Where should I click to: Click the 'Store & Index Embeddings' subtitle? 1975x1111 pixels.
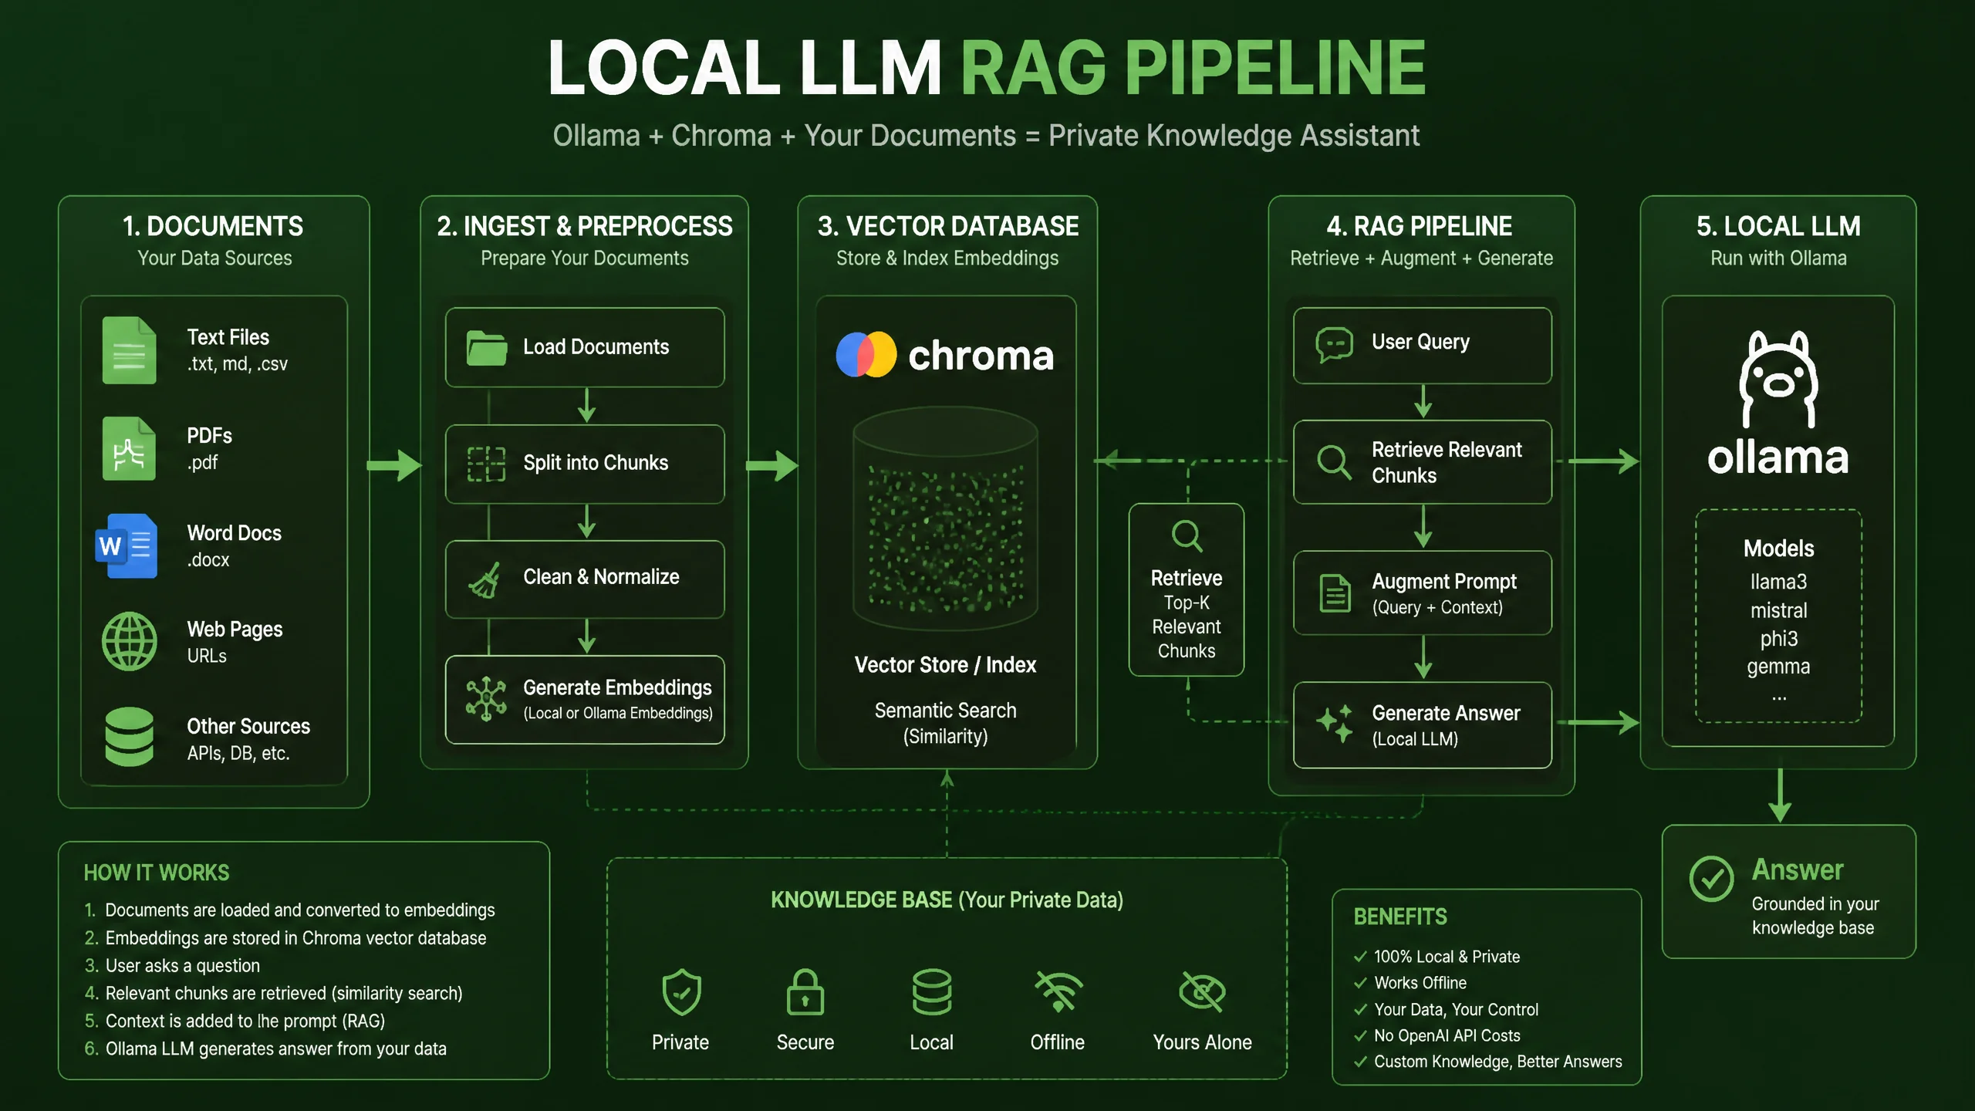pyautogui.click(x=947, y=258)
